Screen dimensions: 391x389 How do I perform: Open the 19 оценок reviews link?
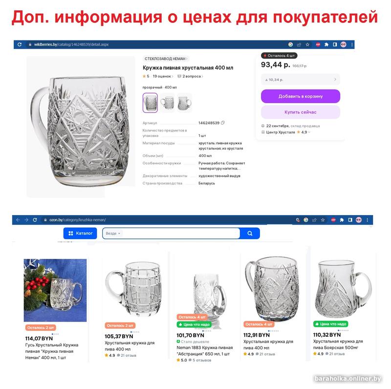tap(163, 76)
